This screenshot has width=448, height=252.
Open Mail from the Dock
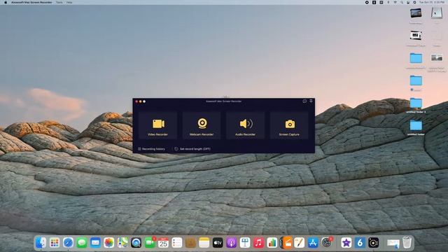95,243
